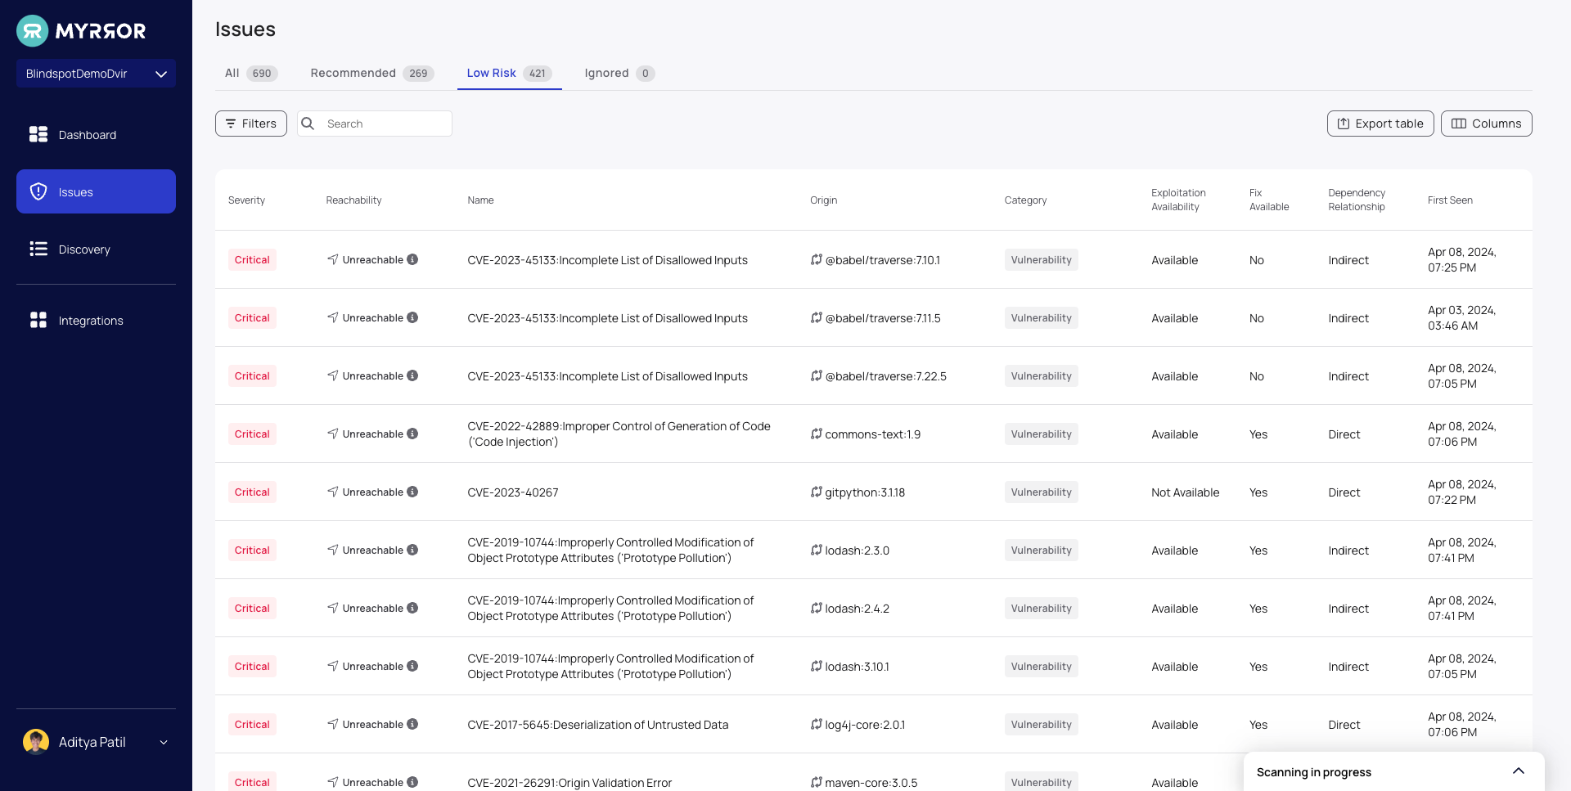Open the BlindspotDemoDvir workspace dropdown
The width and height of the screenshot is (1571, 791).
tap(96, 74)
